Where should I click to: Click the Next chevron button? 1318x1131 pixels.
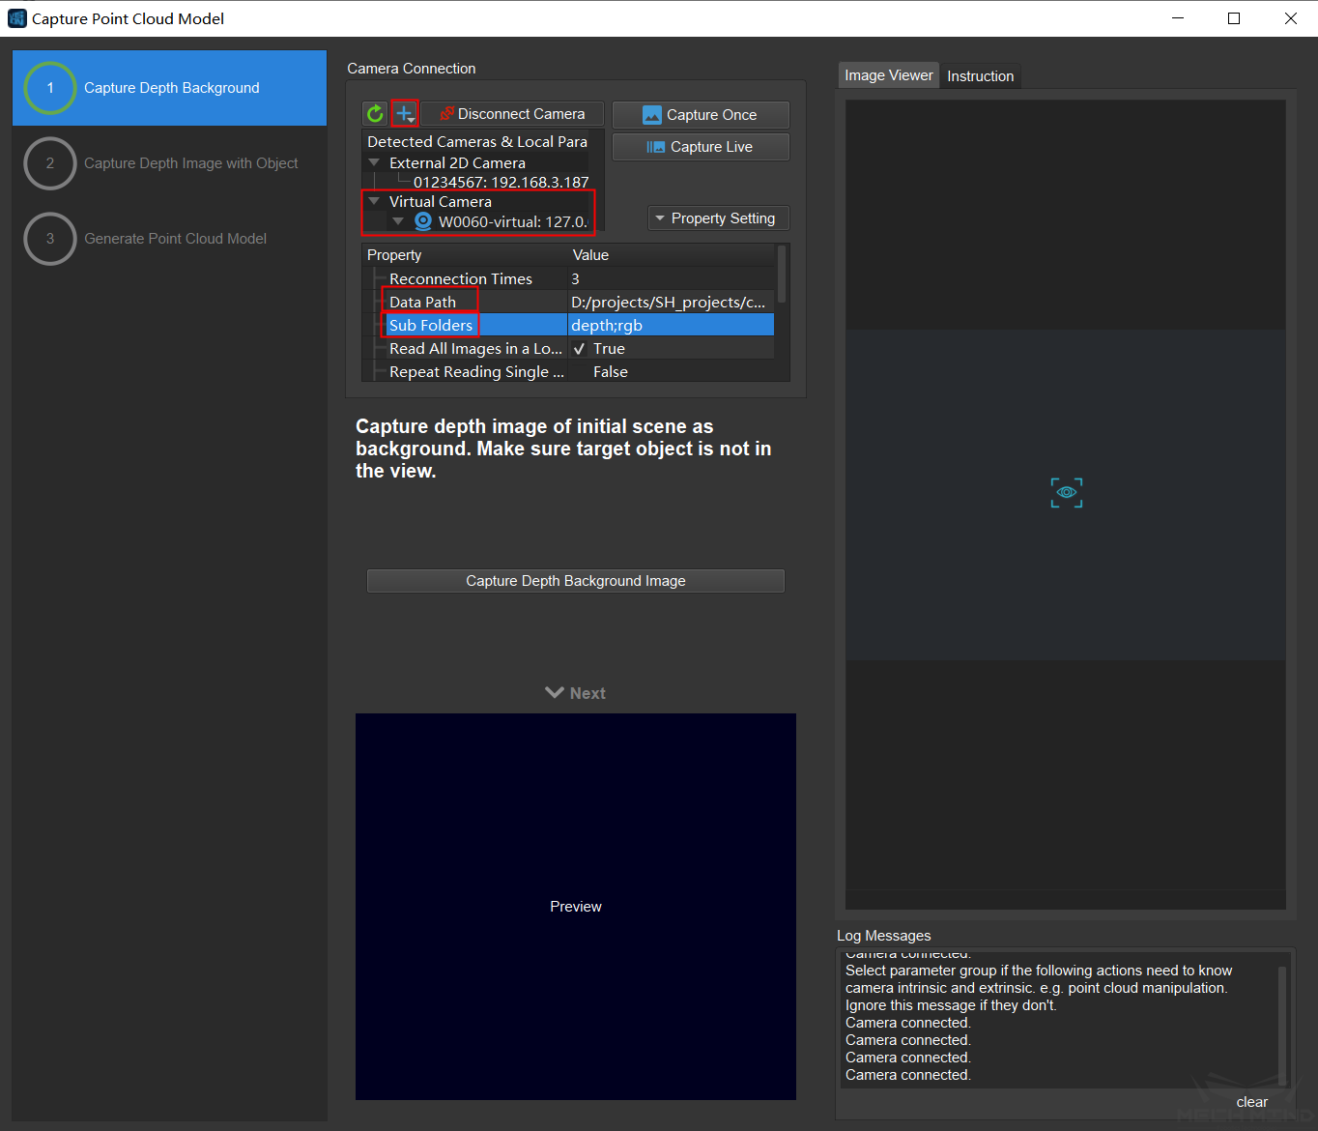click(575, 693)
